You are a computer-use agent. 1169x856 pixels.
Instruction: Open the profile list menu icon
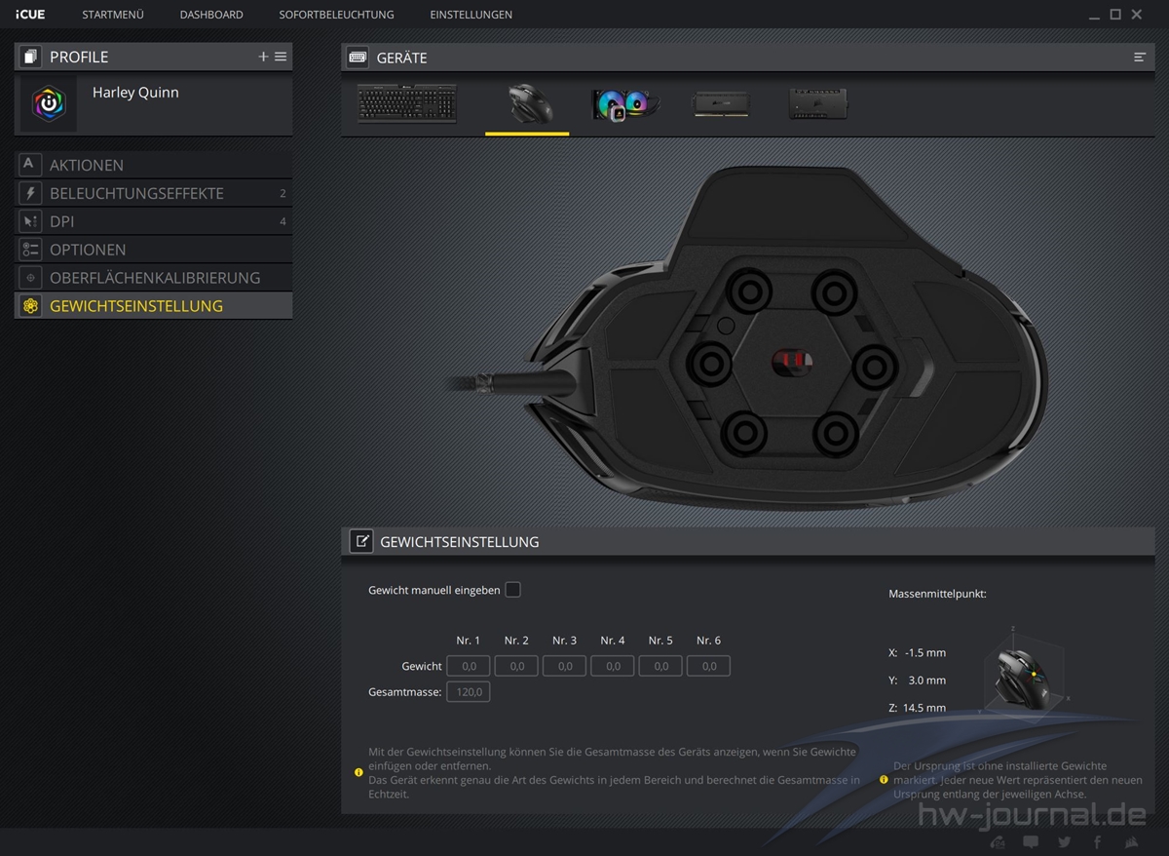coord(281,57)
